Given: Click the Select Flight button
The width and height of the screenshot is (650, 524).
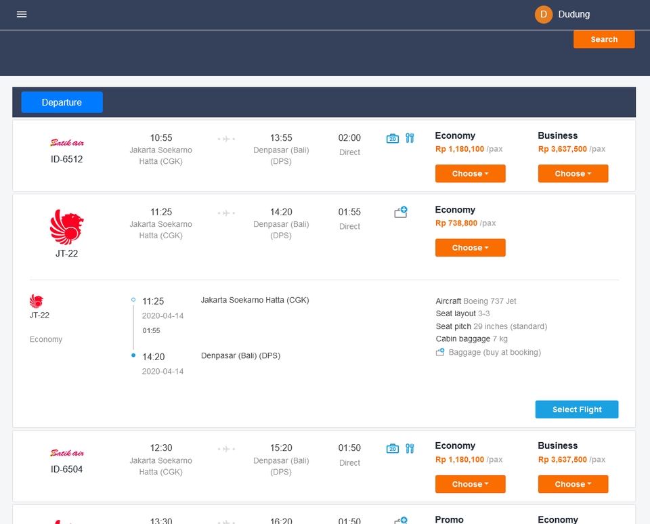Looking at the screenshot, I should click(x=576, y=410).
